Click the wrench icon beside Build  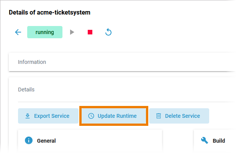205,140
